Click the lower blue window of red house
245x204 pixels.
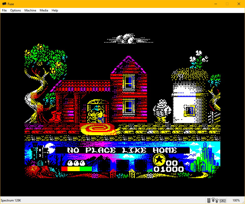pyautogui.click(x=129, y=107)
